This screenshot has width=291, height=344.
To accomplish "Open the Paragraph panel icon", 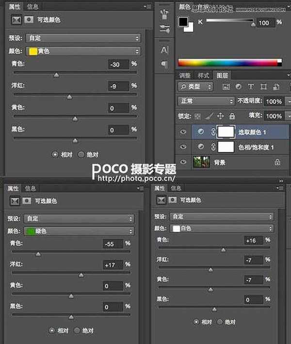I will pyautogui.click(x=164, y=64).
